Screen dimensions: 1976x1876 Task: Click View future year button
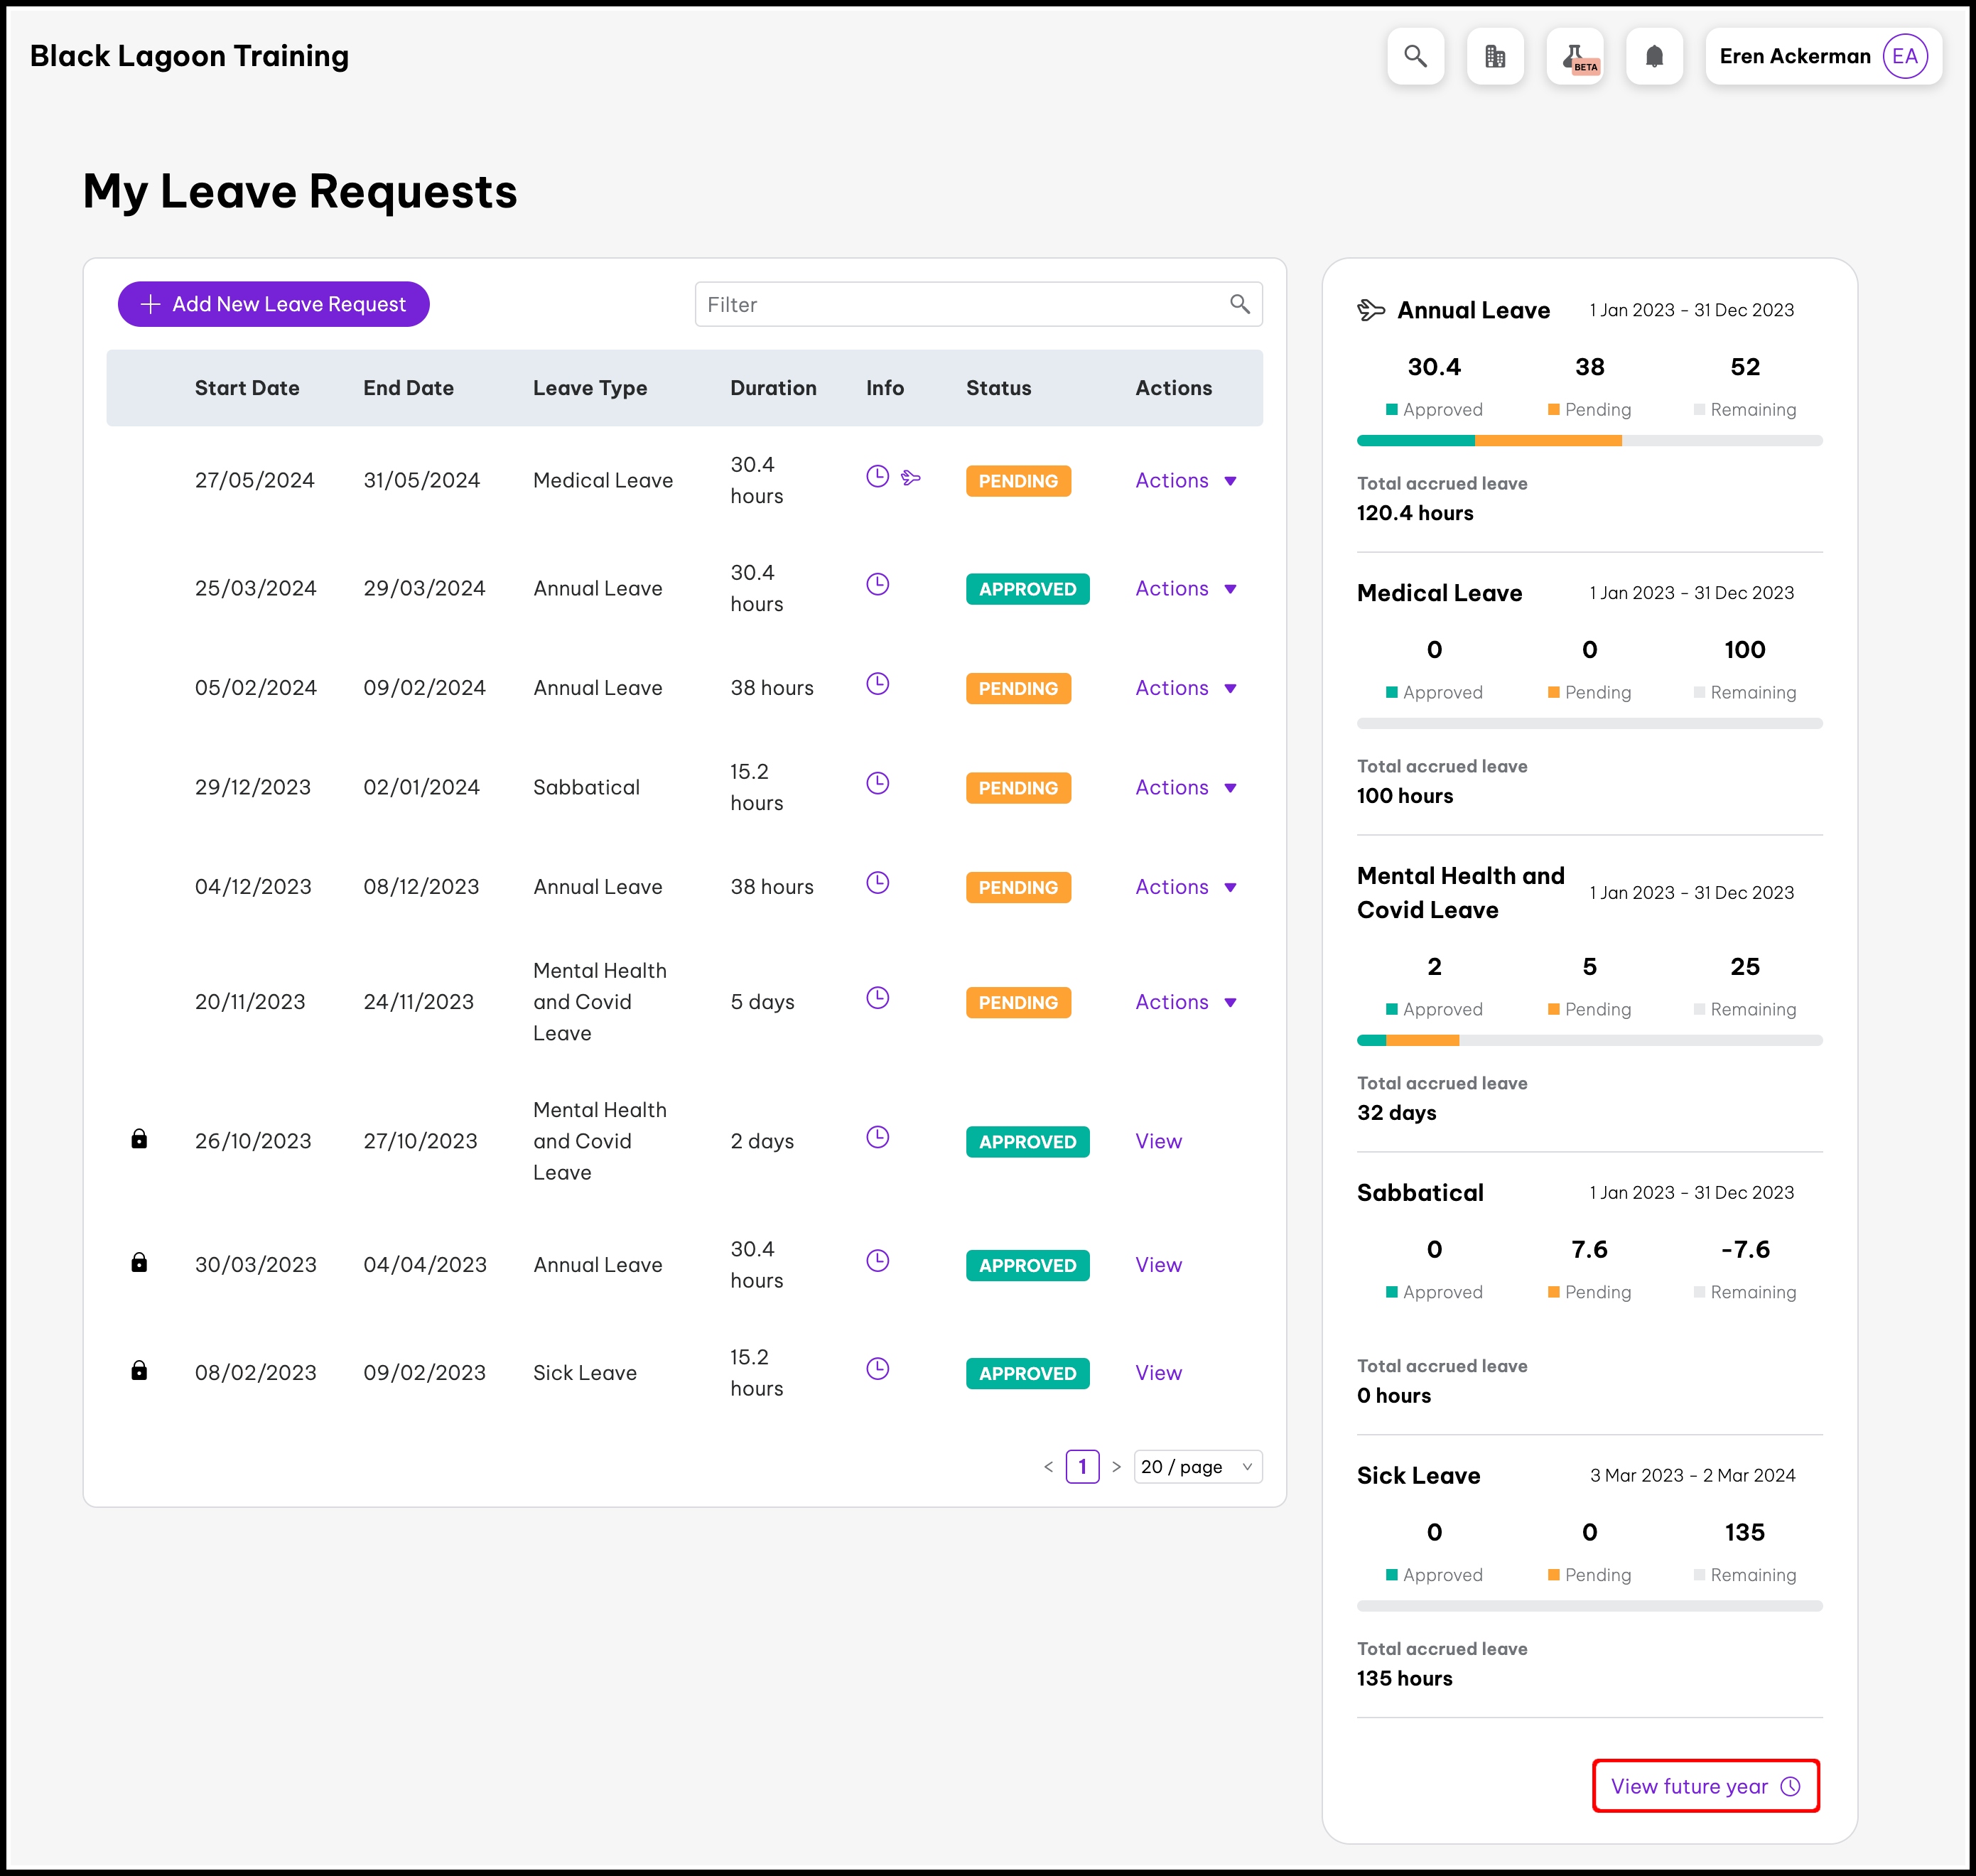click(x=1705, y=1786)
